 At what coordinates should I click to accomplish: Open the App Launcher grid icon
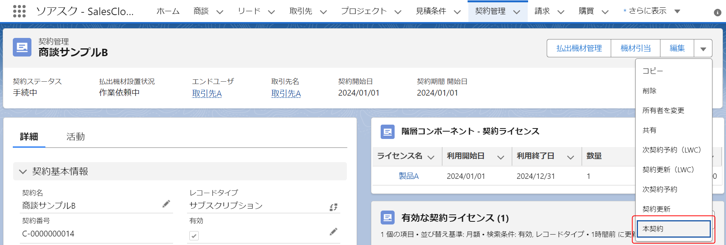(19, 11)
